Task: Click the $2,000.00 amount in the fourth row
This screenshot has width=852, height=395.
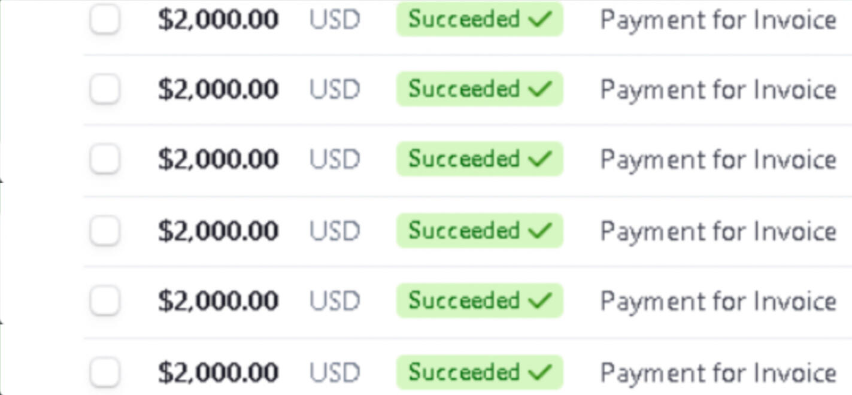Action: pos(218,231)
